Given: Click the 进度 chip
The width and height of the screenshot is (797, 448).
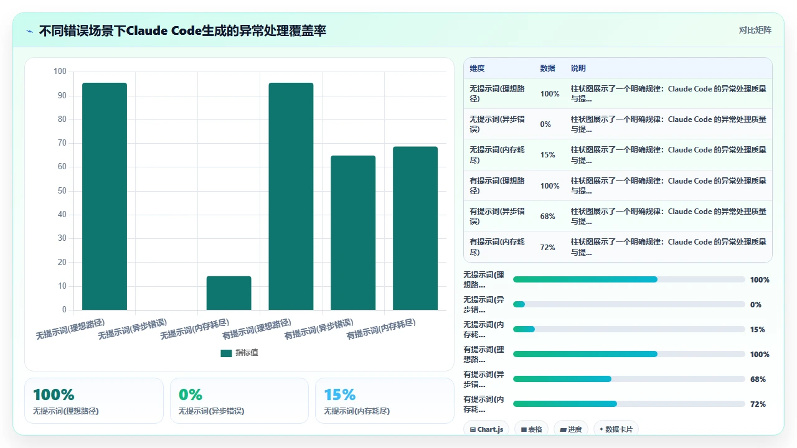Looking at the screenshot, I should pos(570,429).
